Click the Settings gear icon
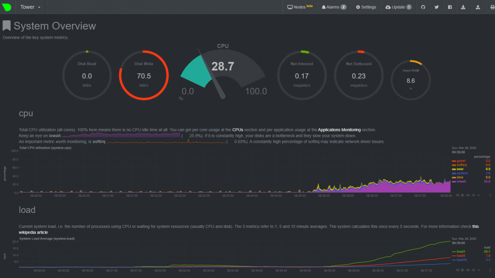495x278 pixels. (x=358, y=7)
